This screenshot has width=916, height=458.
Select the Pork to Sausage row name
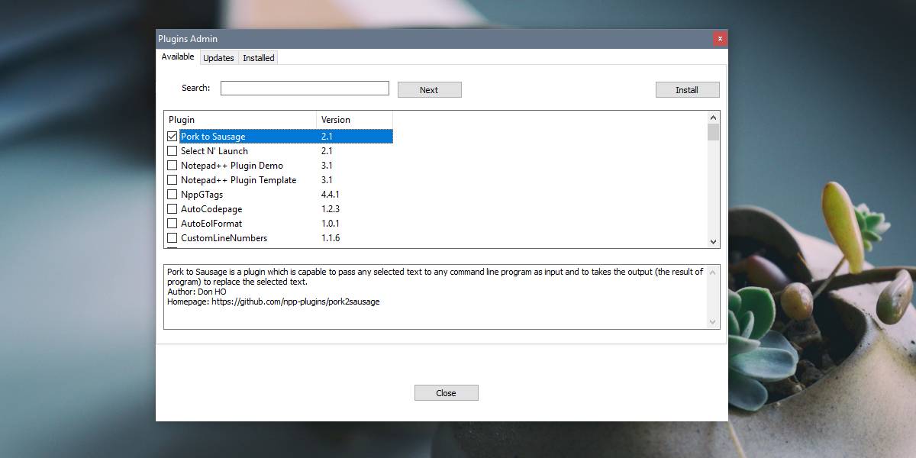click(213, 137)
